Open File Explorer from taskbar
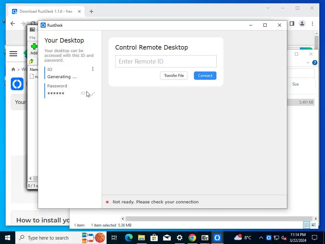 [141, 238]
